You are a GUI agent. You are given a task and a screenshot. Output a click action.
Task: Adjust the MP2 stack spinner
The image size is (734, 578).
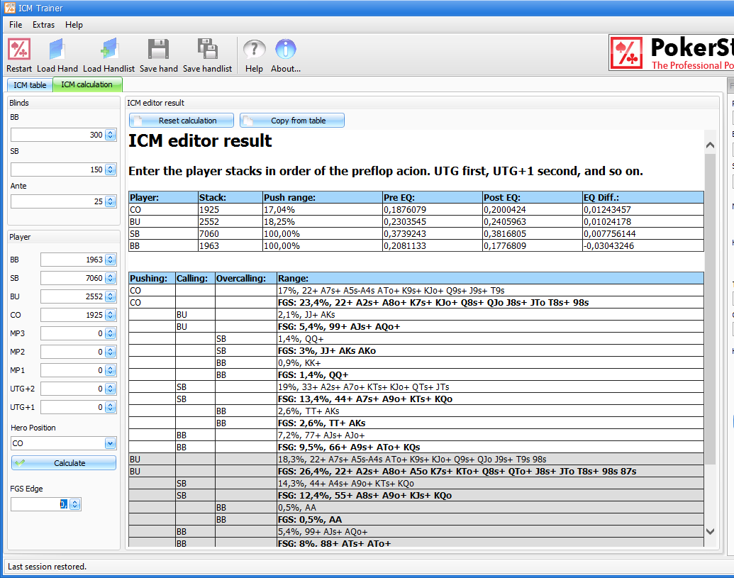[111, 352]
